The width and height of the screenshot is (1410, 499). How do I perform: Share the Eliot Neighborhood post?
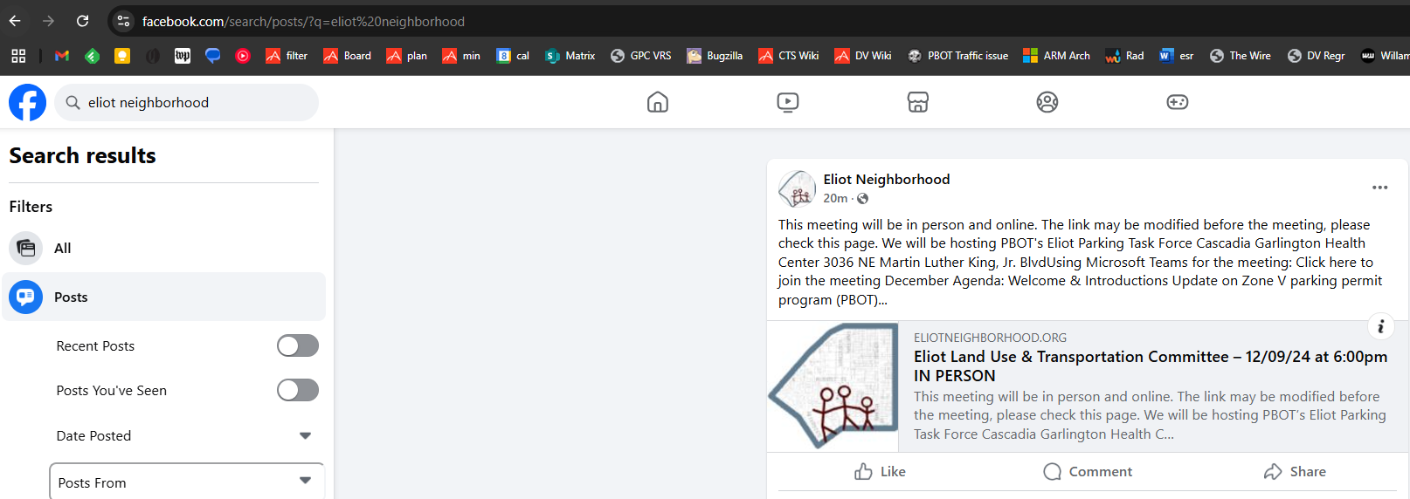pos(1295,472)
